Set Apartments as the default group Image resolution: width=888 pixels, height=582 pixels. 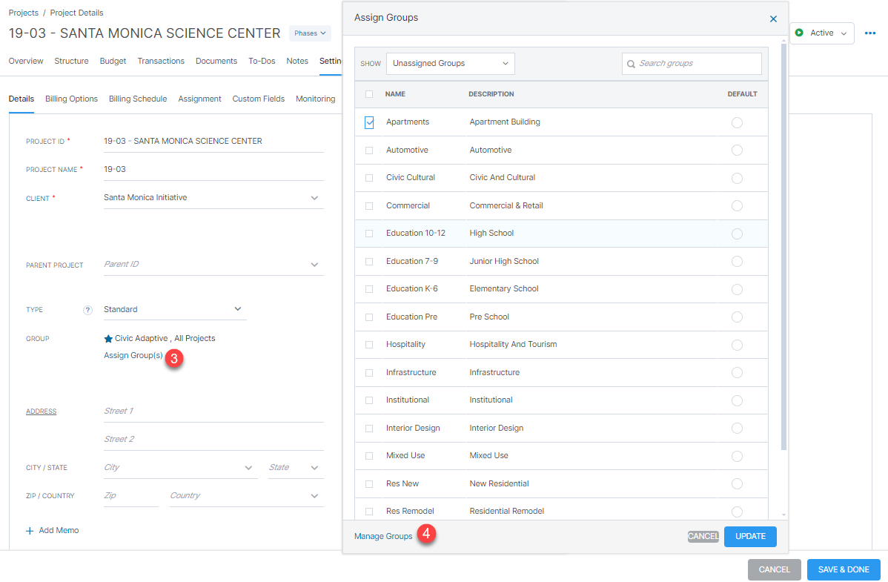point(737,122)
